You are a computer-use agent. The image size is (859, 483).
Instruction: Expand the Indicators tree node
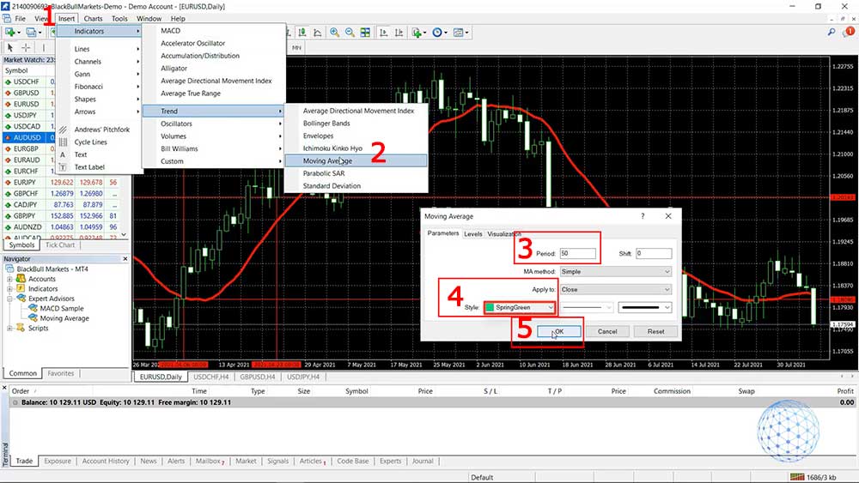point(9,289)
